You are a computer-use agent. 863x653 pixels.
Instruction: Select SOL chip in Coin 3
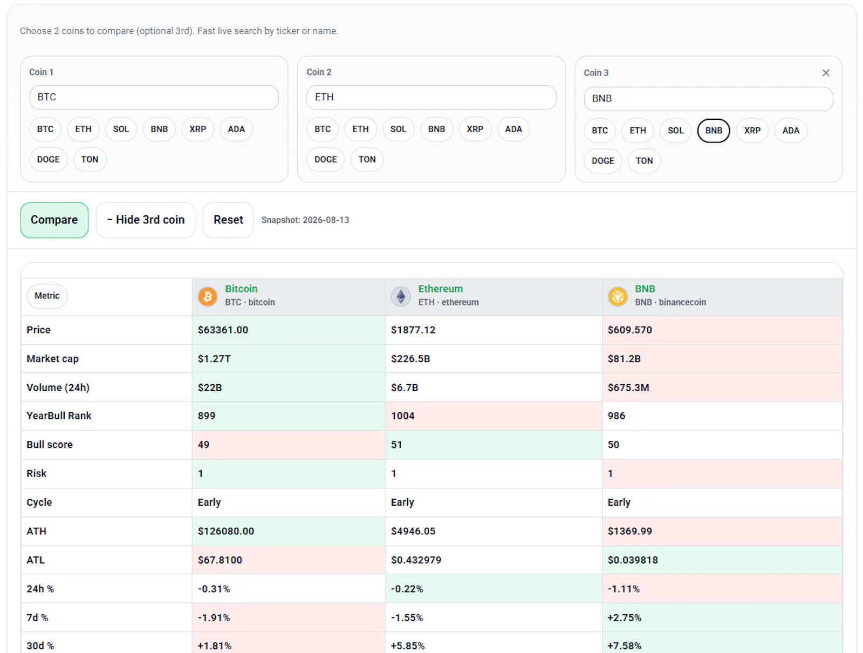point(676,131)
